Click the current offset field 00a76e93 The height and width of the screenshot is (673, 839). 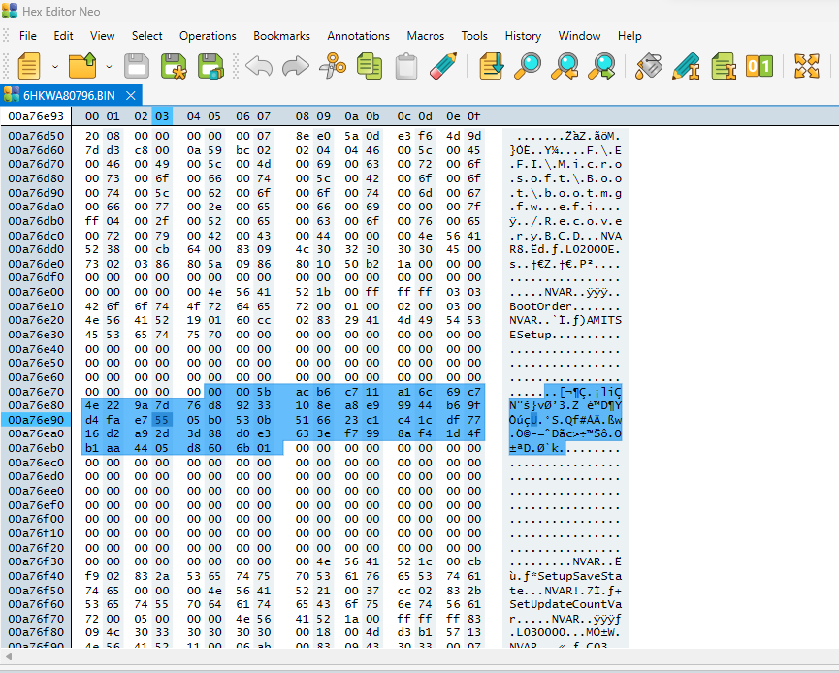pyautogui.click(x=37, y=116)
